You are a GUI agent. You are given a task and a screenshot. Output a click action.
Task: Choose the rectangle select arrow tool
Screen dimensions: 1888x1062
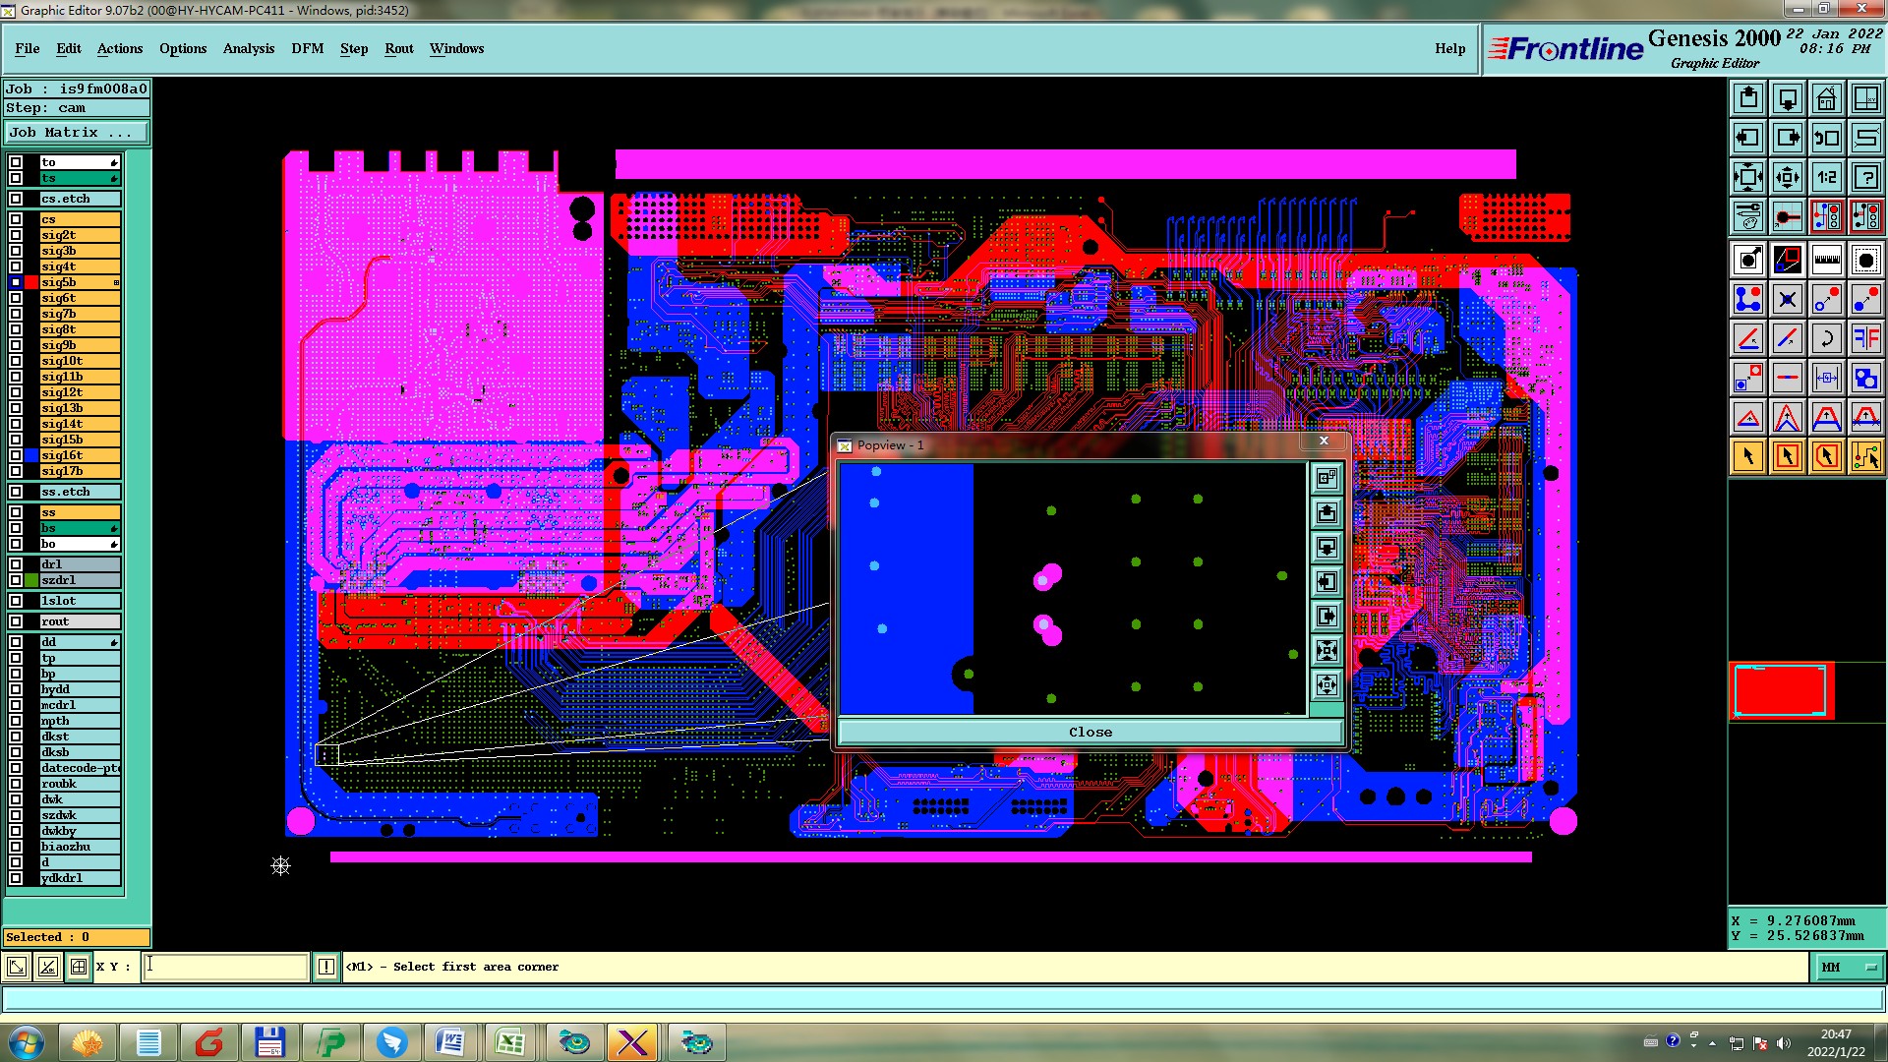1787,456
